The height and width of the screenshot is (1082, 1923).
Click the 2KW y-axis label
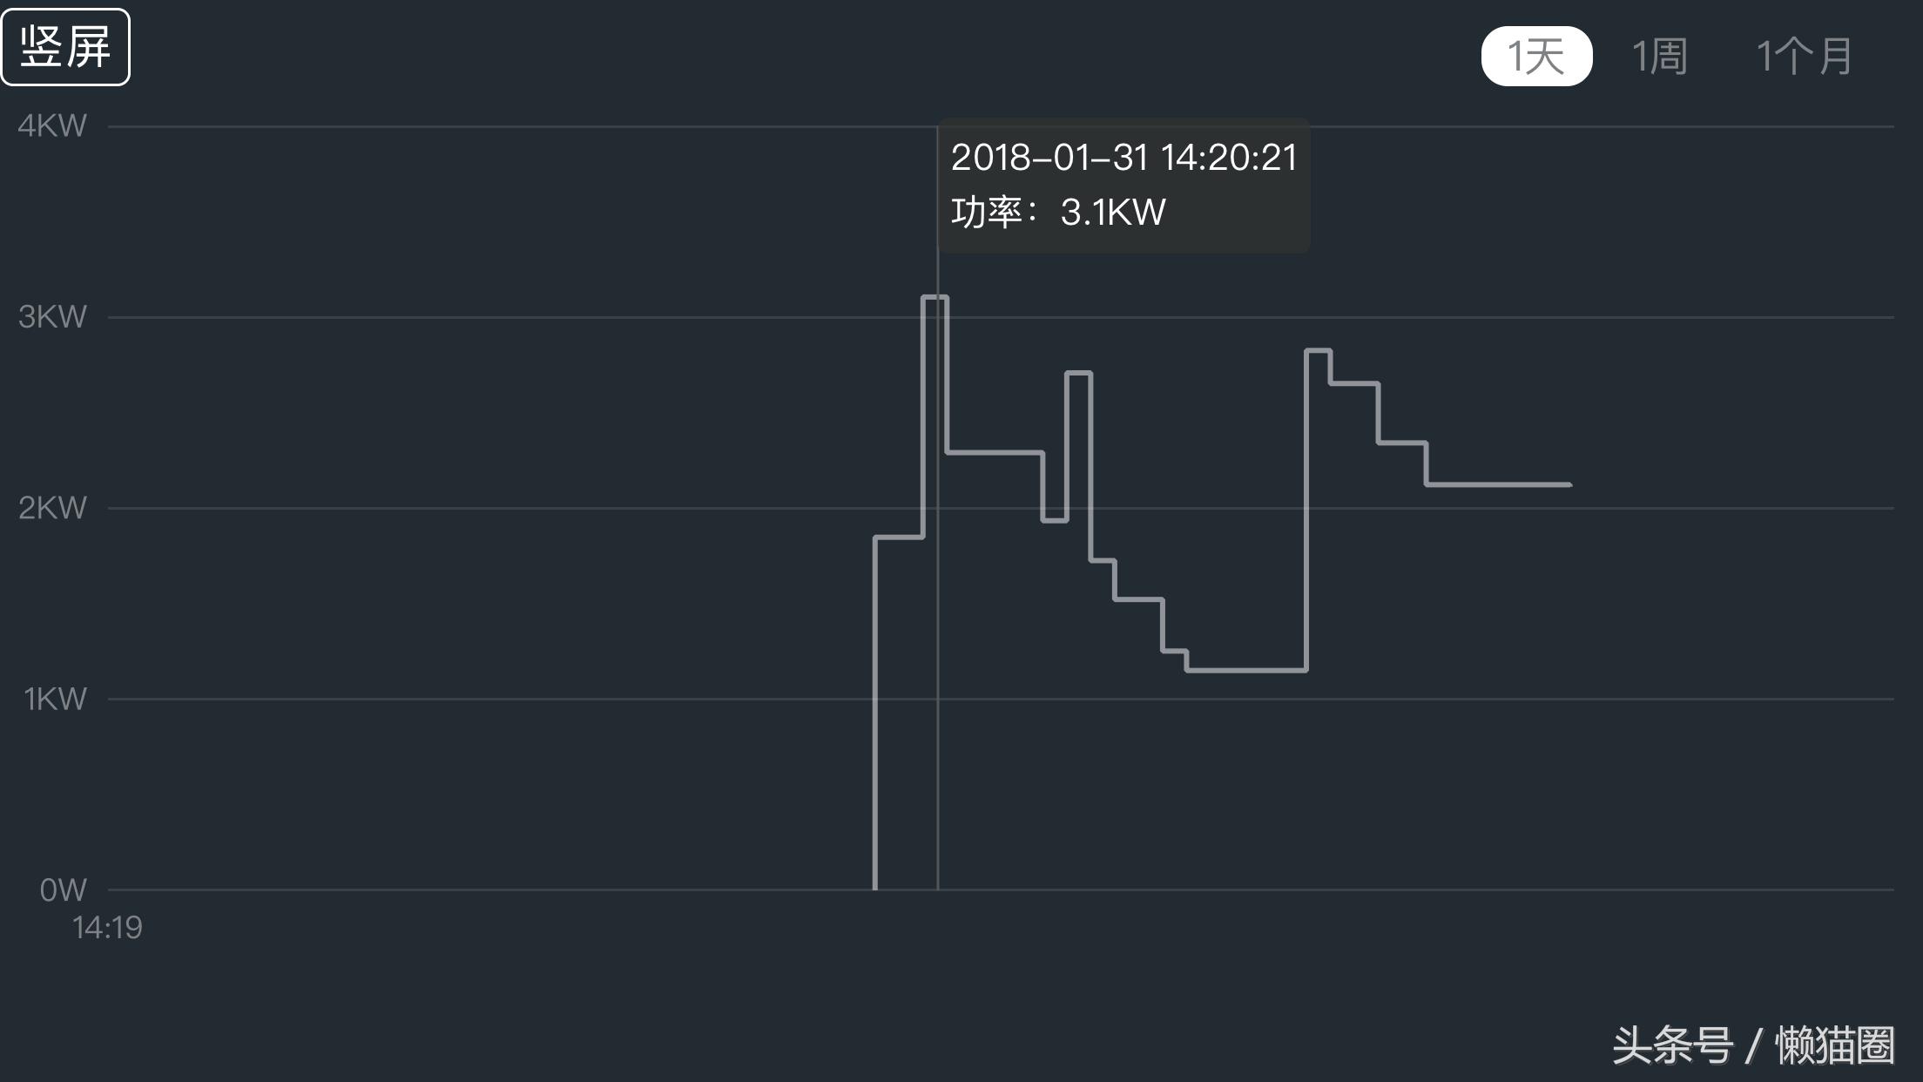52,507
